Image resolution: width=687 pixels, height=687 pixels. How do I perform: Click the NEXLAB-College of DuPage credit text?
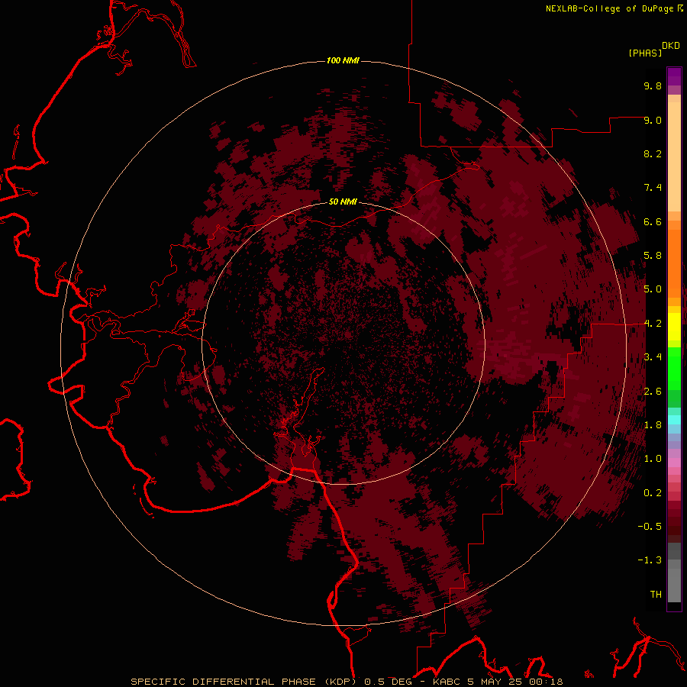[609, 8]
